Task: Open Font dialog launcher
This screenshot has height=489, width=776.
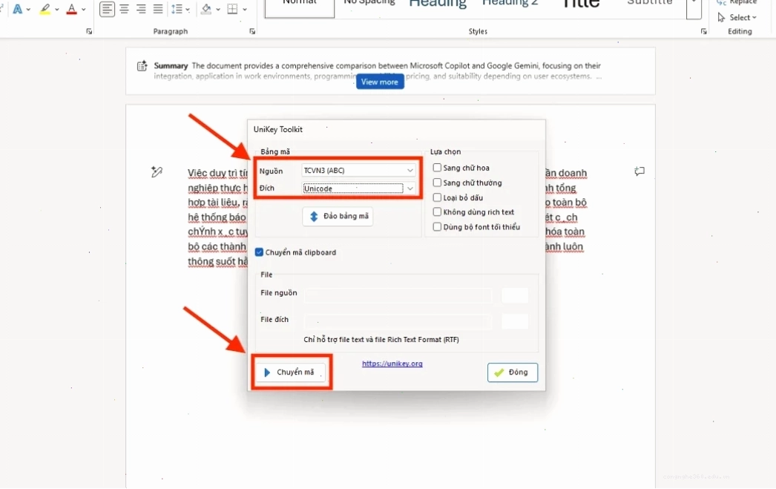Action: pos(89,31)
